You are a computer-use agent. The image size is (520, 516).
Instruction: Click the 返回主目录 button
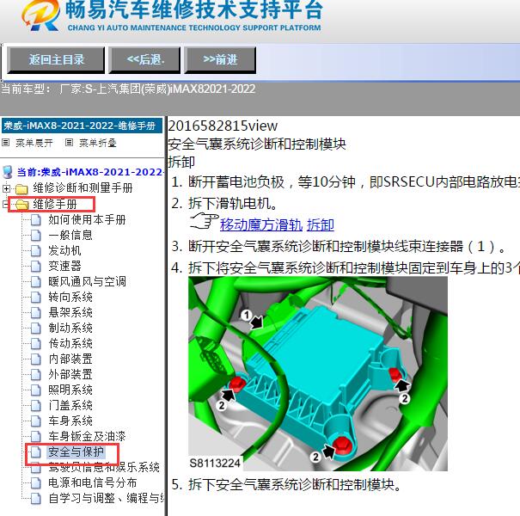point(56,60)
